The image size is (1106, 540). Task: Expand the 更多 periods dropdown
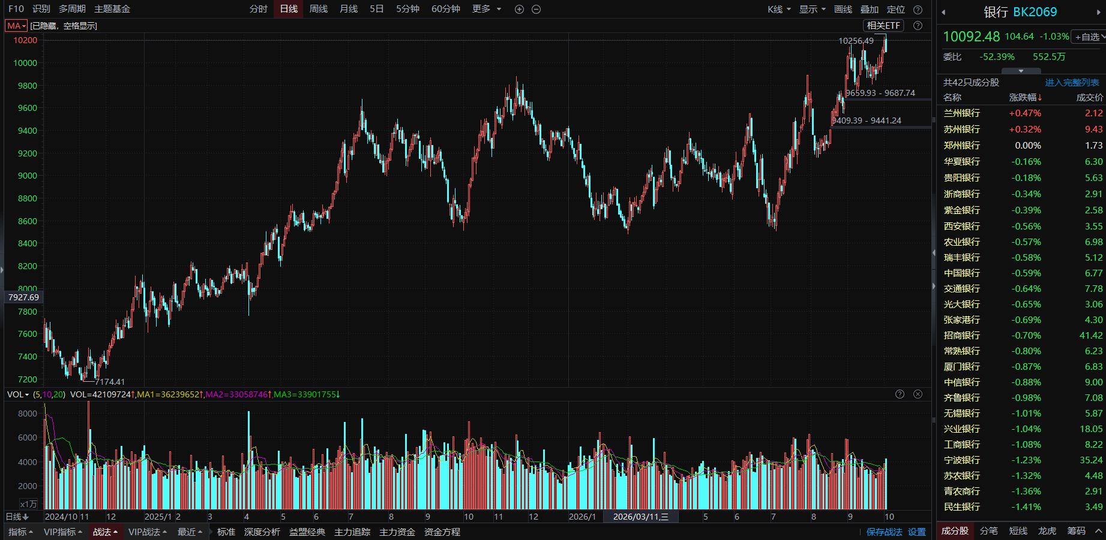487,9
